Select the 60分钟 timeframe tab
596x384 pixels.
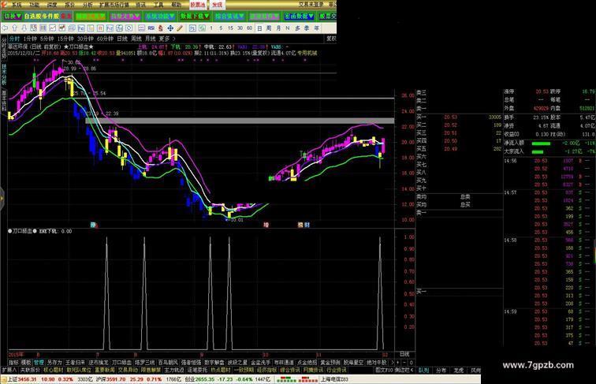pyautogui.click(x=106, y=39)
